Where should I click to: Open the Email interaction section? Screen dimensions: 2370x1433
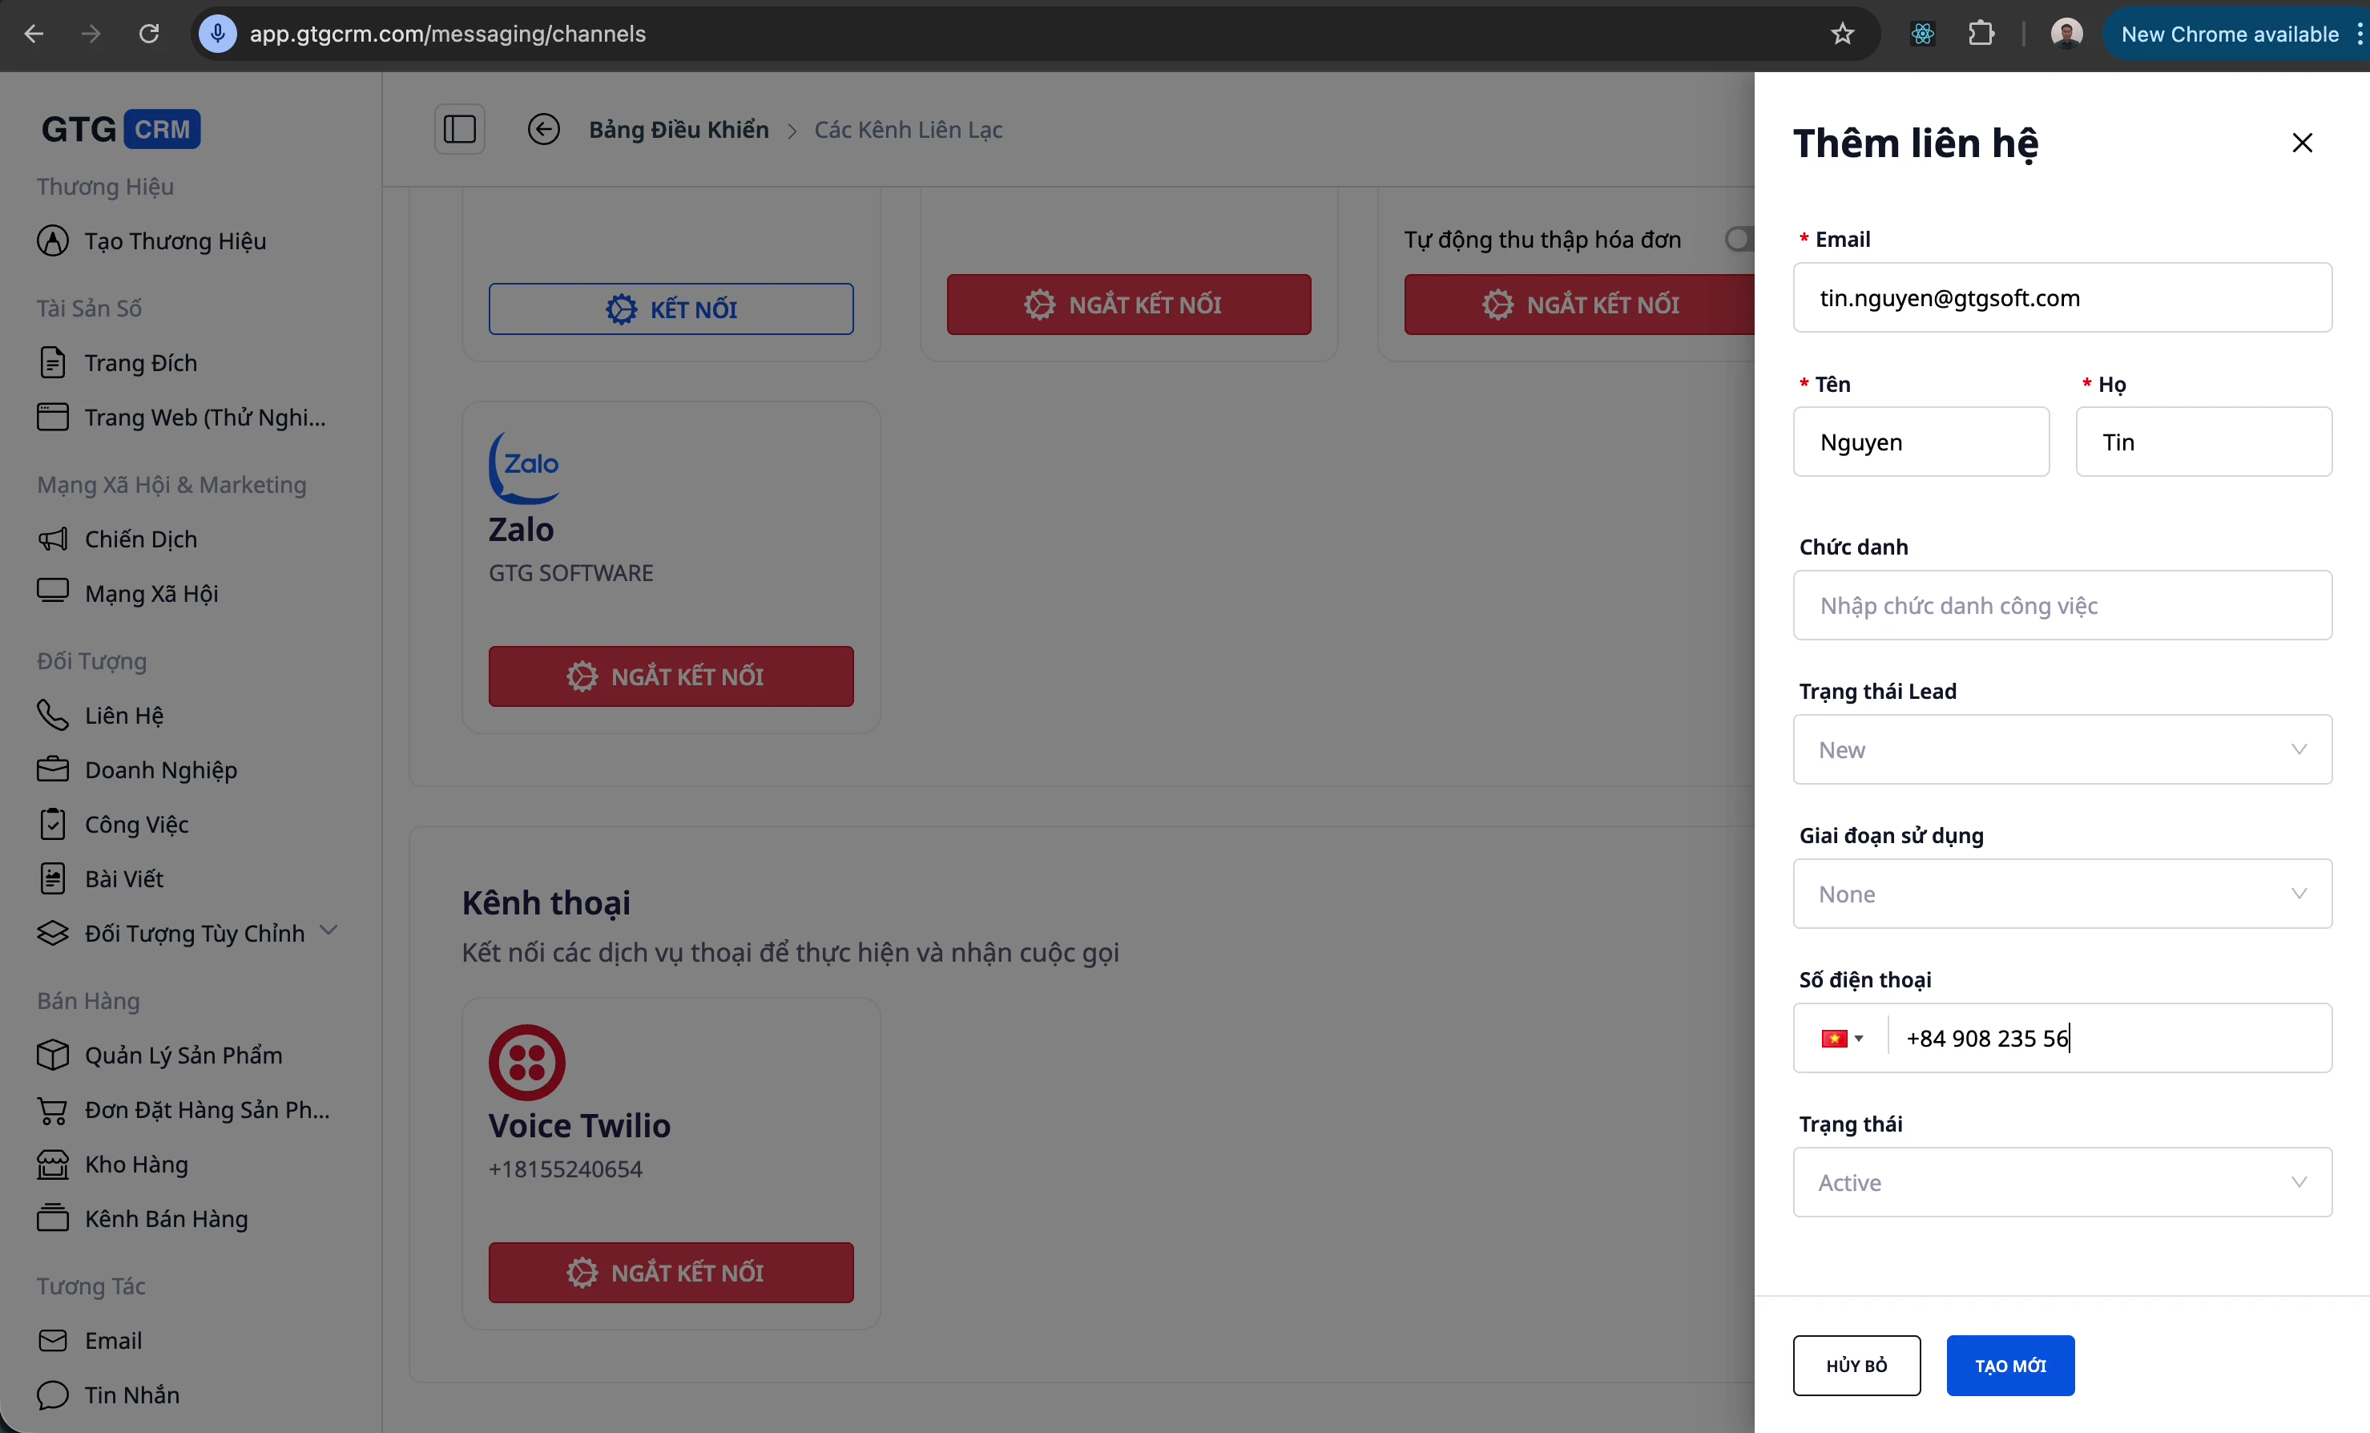point(112,1341)
